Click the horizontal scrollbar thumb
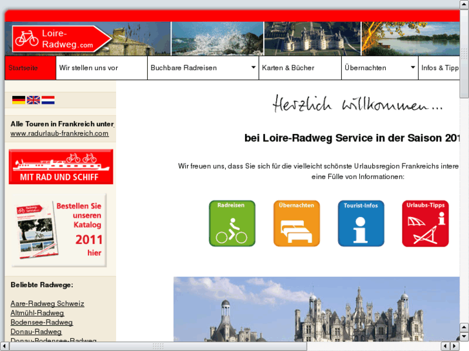469x351 pixels. (x=158, y=346)
